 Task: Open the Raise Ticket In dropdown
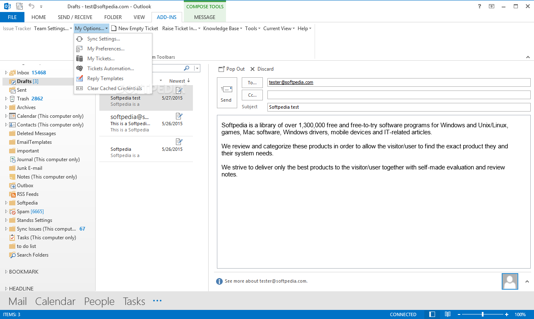(181, 29)
